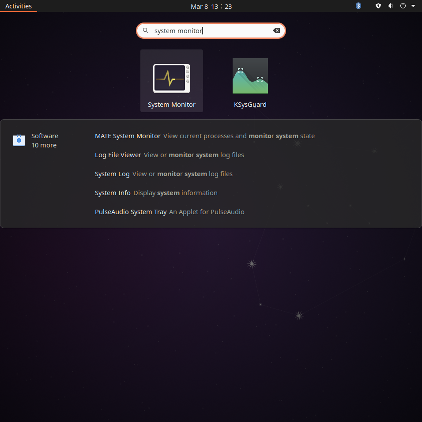Viewport: 422px width, 422px height.
Task: Select the MATE System Monitor result
Action: pos(204,136)
